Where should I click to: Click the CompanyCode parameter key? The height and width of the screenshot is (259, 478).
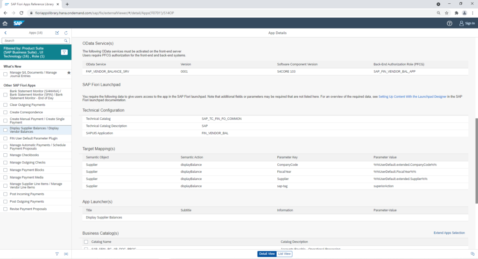pyautogui.click(x=288, y=164)
